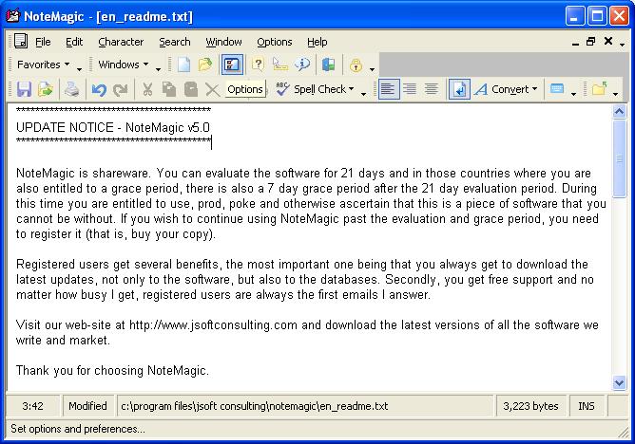635x444 pixels.
Task: Open the Window menu
Action: [223, 42]
